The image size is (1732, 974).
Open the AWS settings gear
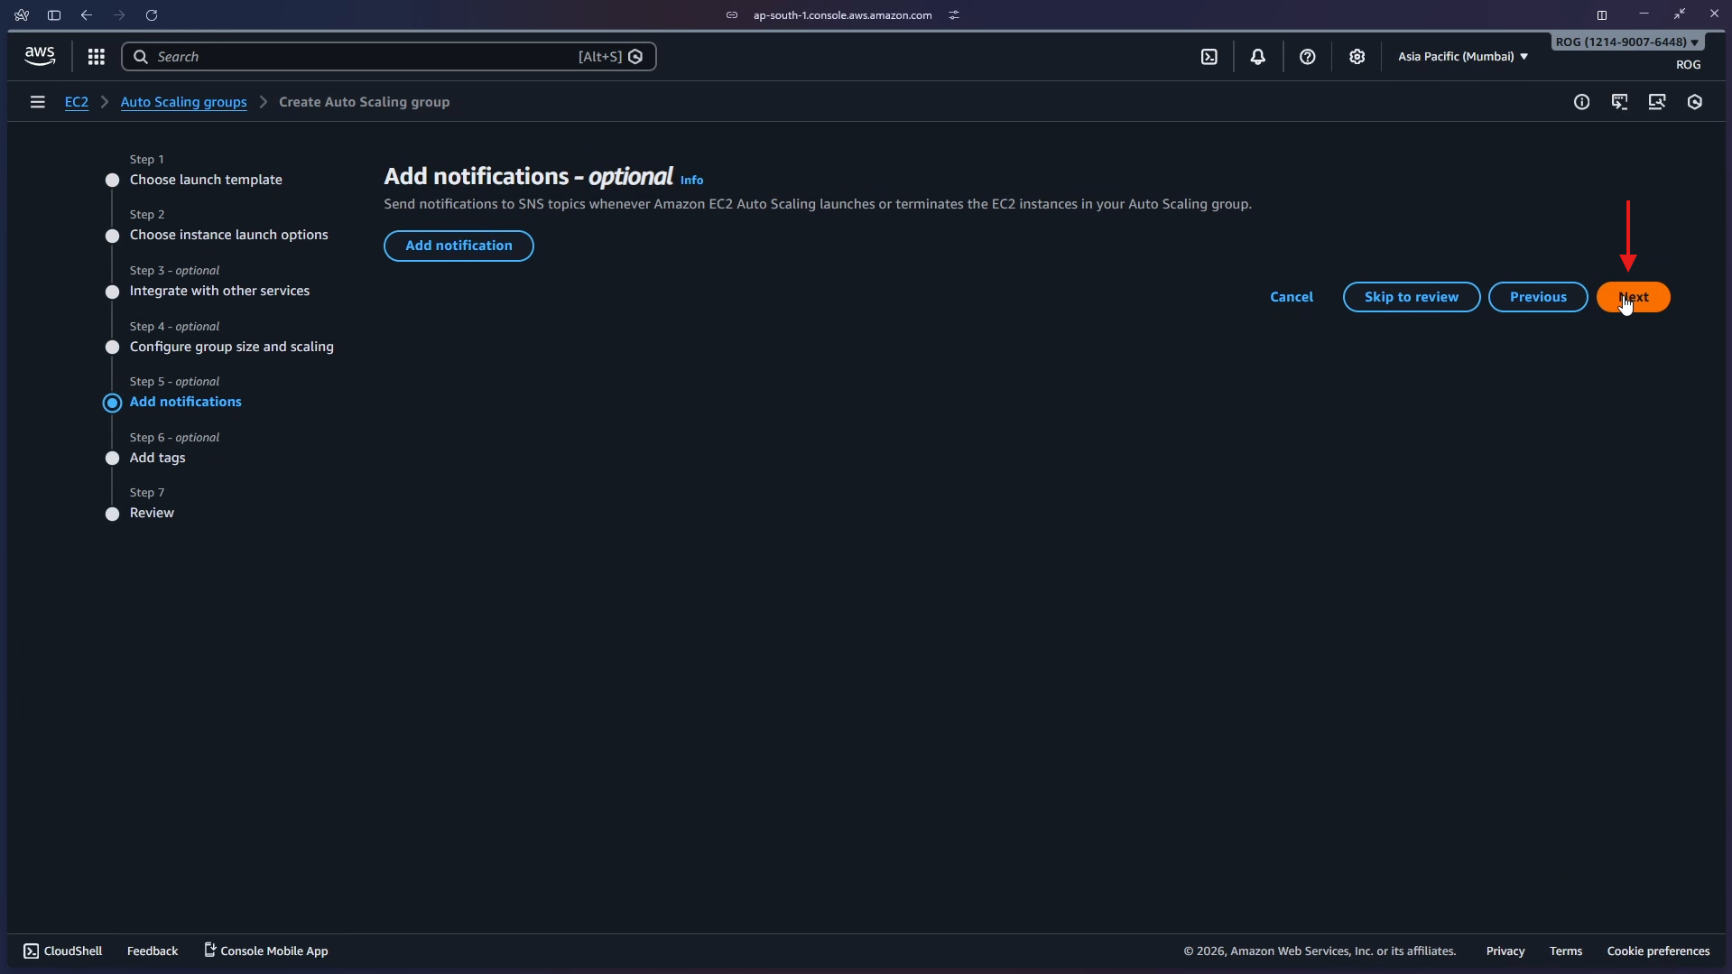tap(1357, 56)
